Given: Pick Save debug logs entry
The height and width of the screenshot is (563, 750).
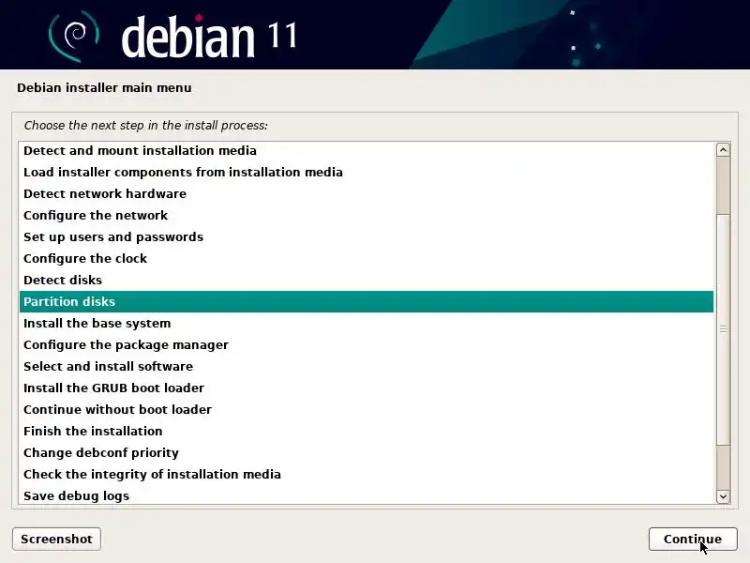Looking at the screenshot, I should click(x=367, y=495).
